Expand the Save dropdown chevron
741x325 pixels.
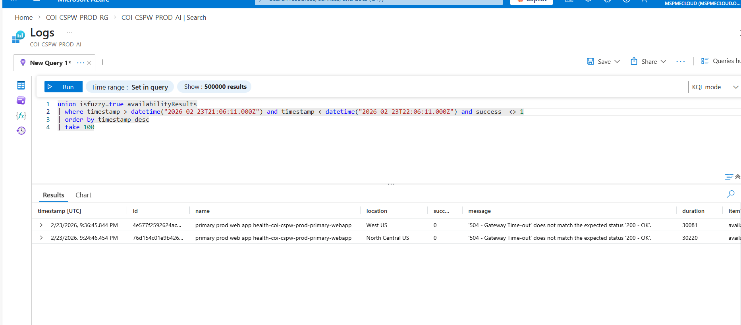617,61
